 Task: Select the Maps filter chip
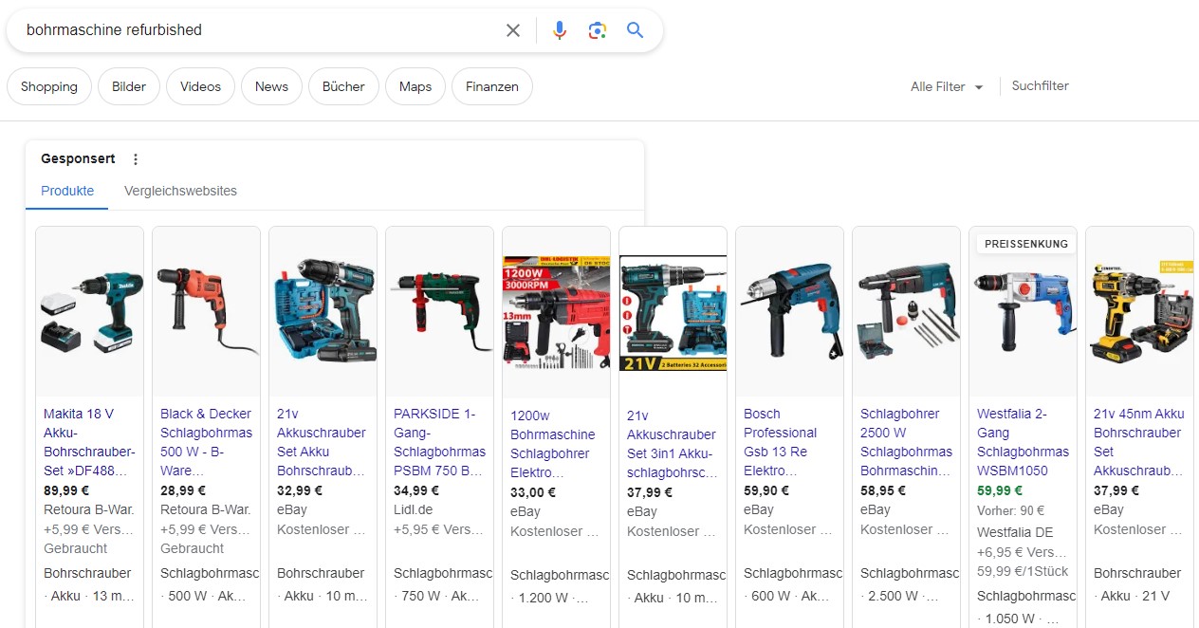click(x=415, y=86)
